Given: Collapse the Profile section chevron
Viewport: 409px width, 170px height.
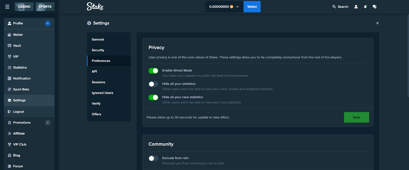Looking at the screenshot, I should point(48,23).
